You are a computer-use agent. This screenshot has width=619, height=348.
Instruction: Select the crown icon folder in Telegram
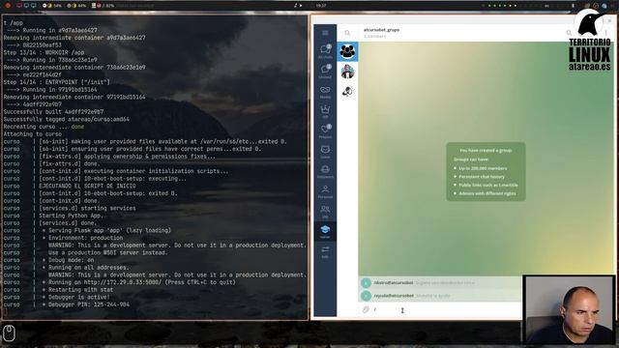325,111
